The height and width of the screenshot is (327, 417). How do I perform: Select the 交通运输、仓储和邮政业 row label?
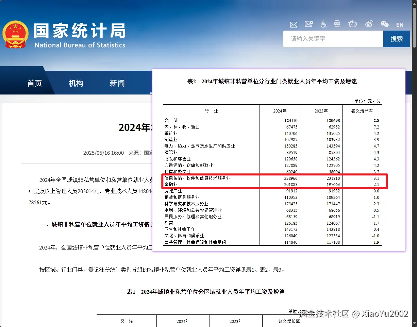point(188,165)
